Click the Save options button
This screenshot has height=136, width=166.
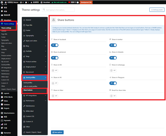pos(57,132)
